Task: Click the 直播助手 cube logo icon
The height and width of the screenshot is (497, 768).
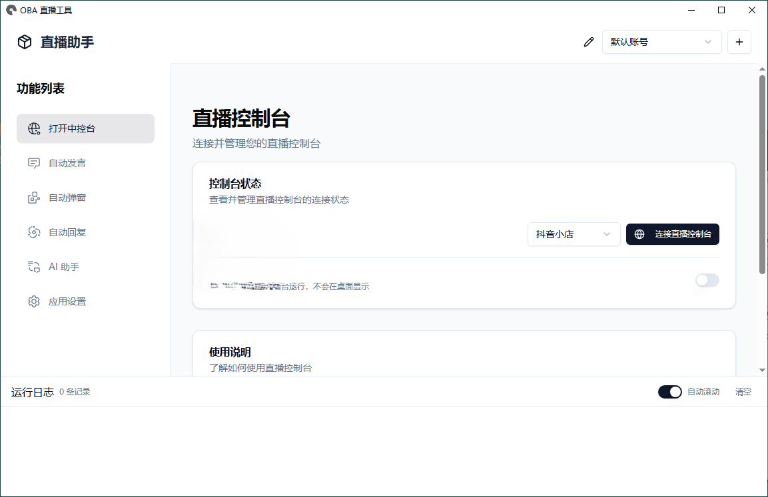Action: click(25, 42)
